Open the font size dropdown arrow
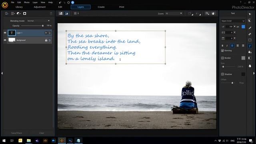This screenshot has width=256, height=144. point(235,27)
